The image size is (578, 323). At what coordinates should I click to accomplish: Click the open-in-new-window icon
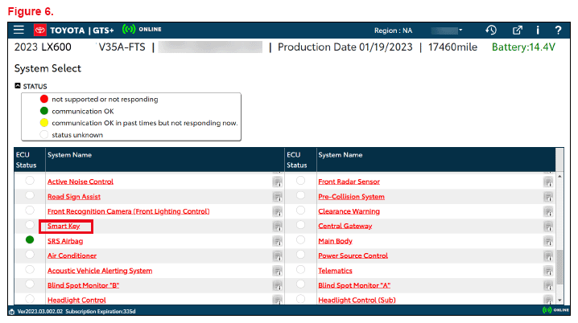coord(517,31)
